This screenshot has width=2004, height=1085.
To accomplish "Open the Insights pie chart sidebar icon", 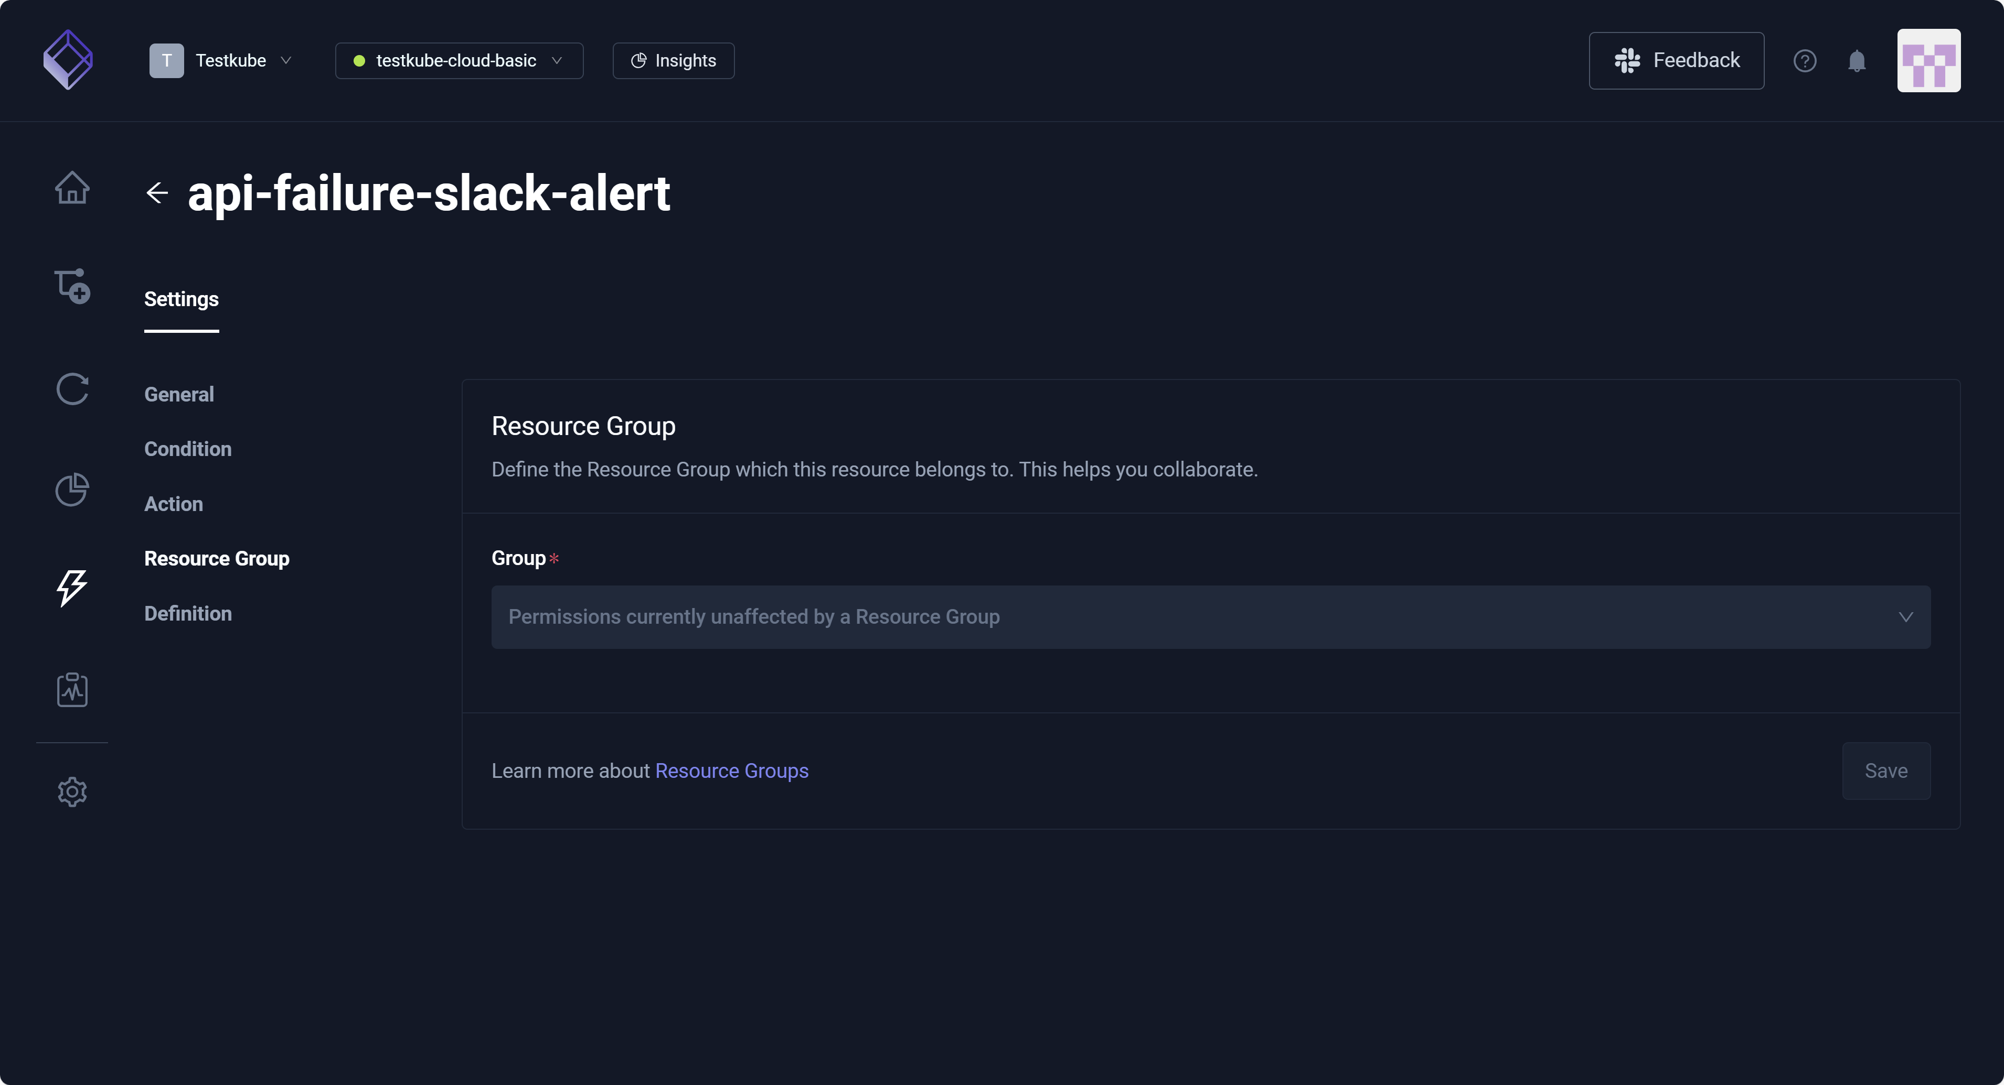I will click(72, 490).
